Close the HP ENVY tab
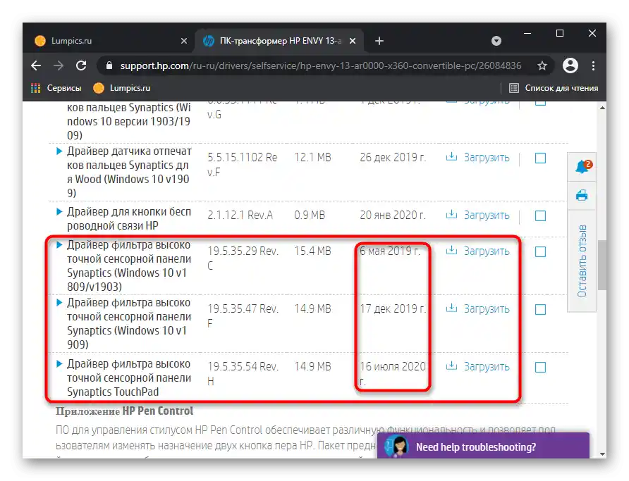The image size is (629, 481). point(352,41)
